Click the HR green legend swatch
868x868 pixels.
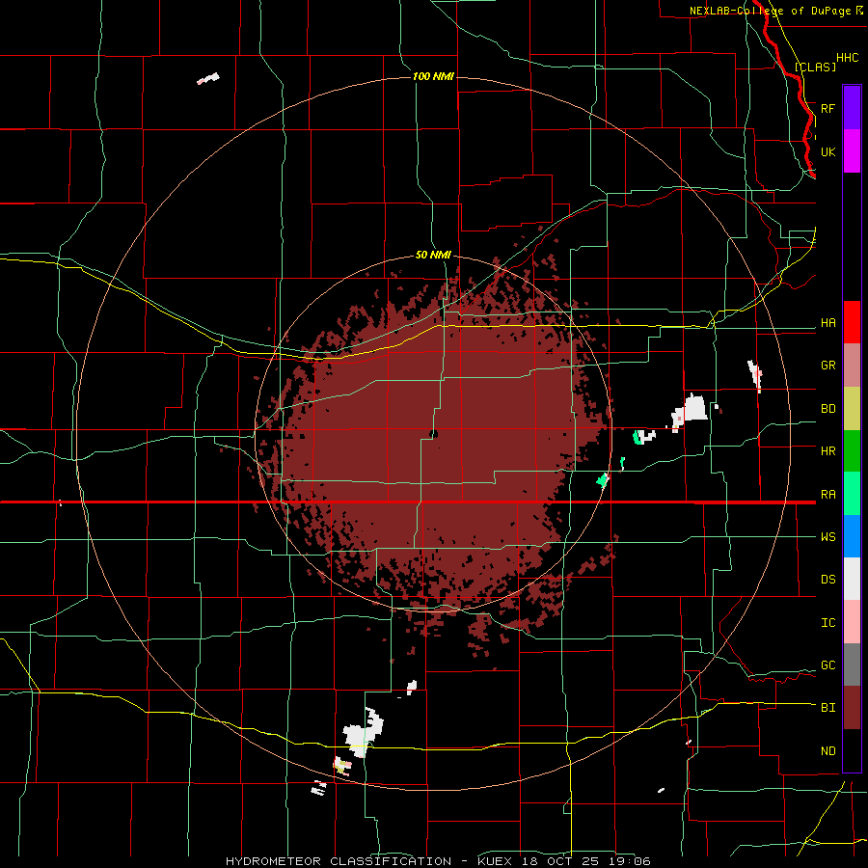click(x=852, y=451)
